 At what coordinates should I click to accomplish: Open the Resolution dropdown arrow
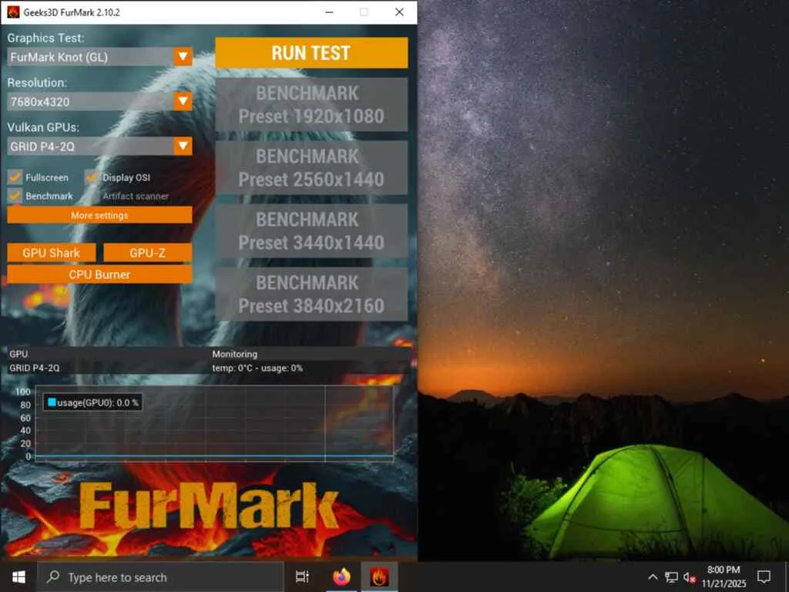(x=183, y=101)
